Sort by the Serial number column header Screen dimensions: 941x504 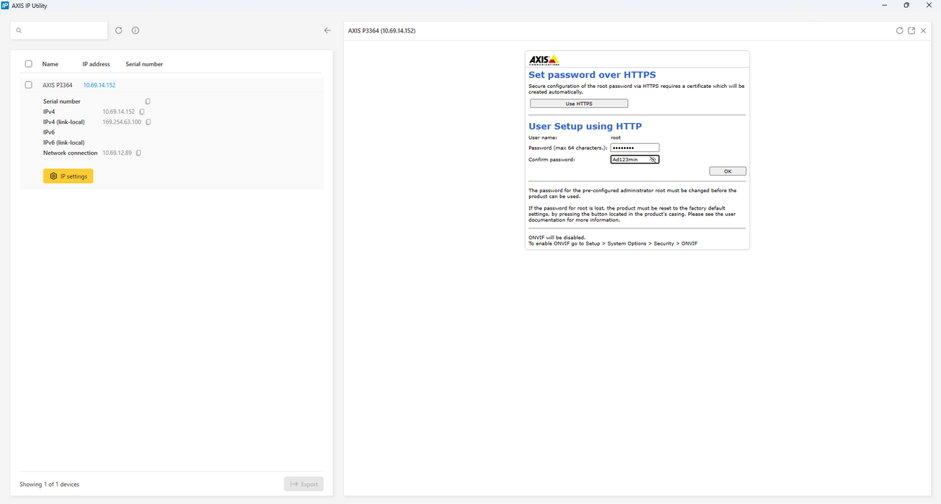[x=144, y=64]
